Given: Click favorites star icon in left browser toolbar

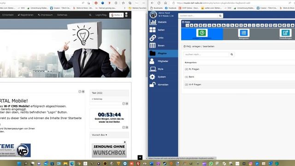Looking at the screenshot, I should pos(123,3).
